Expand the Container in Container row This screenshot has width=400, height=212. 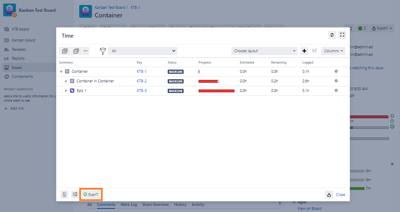66,81
